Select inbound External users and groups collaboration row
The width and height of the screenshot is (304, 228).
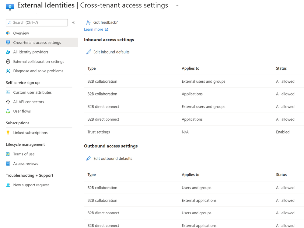click(194, 81)
